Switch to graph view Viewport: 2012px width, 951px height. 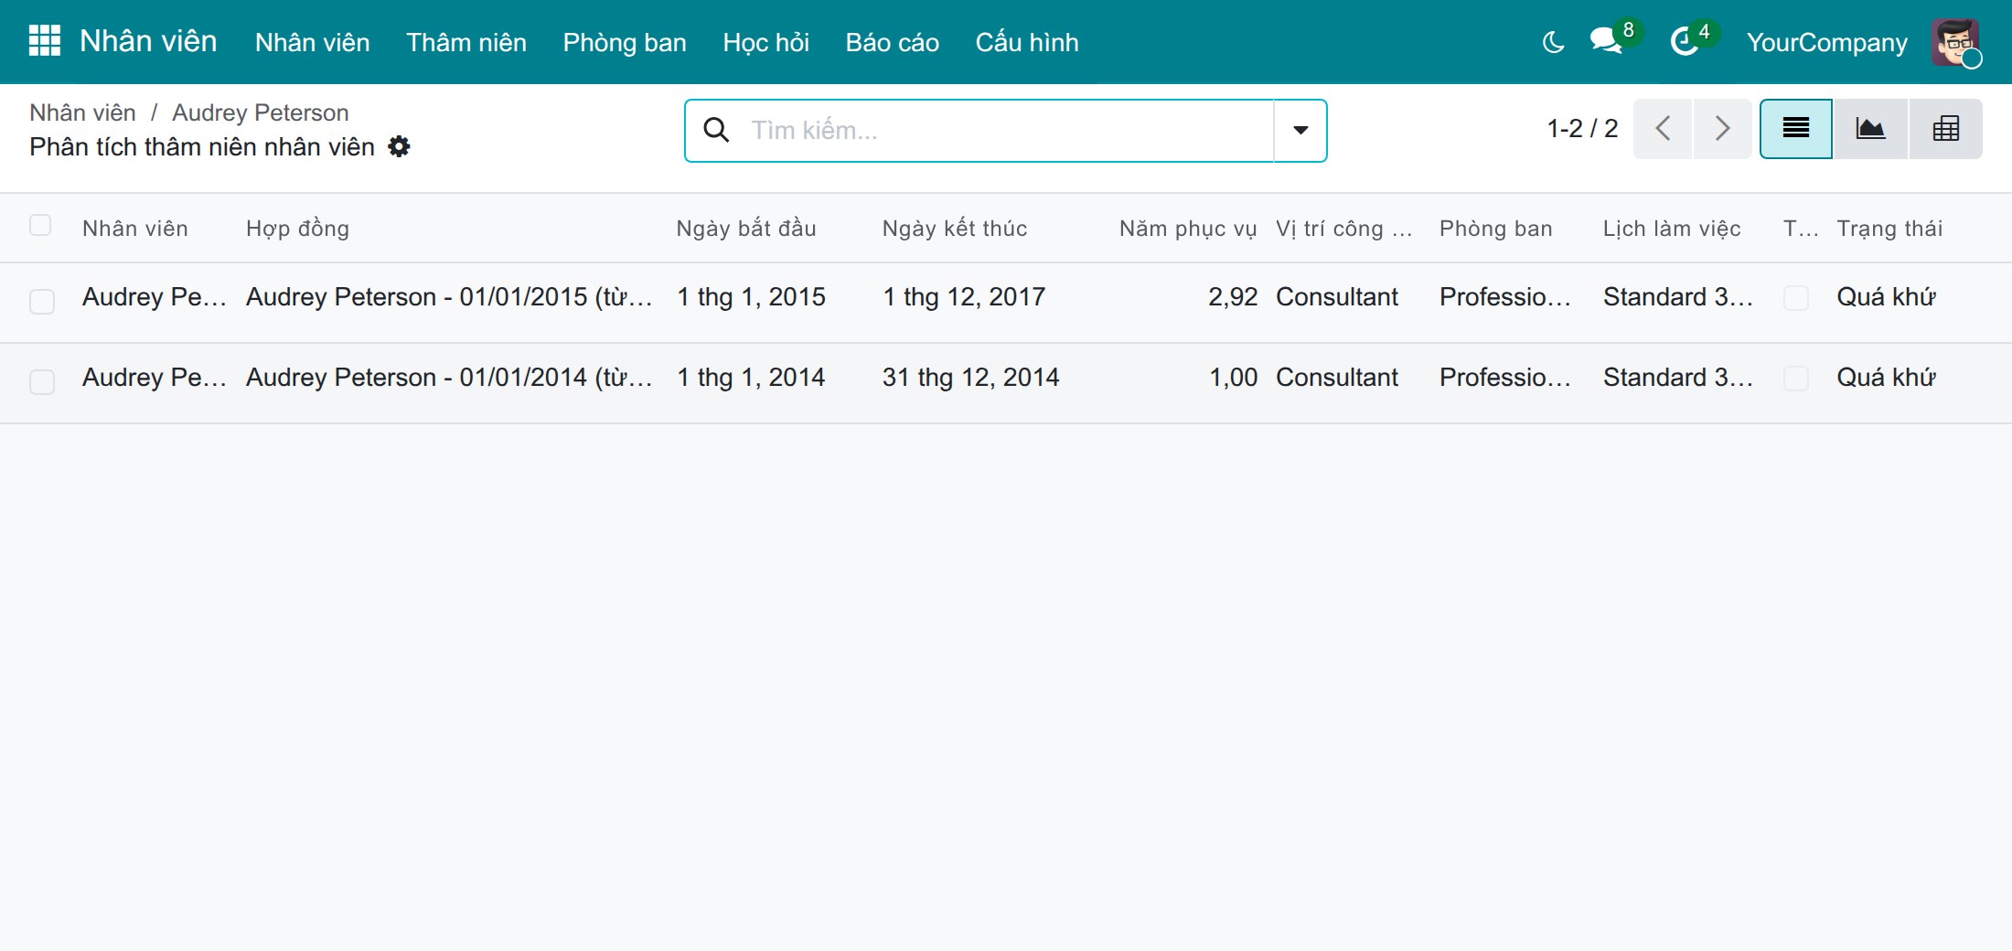(1870, 129)
